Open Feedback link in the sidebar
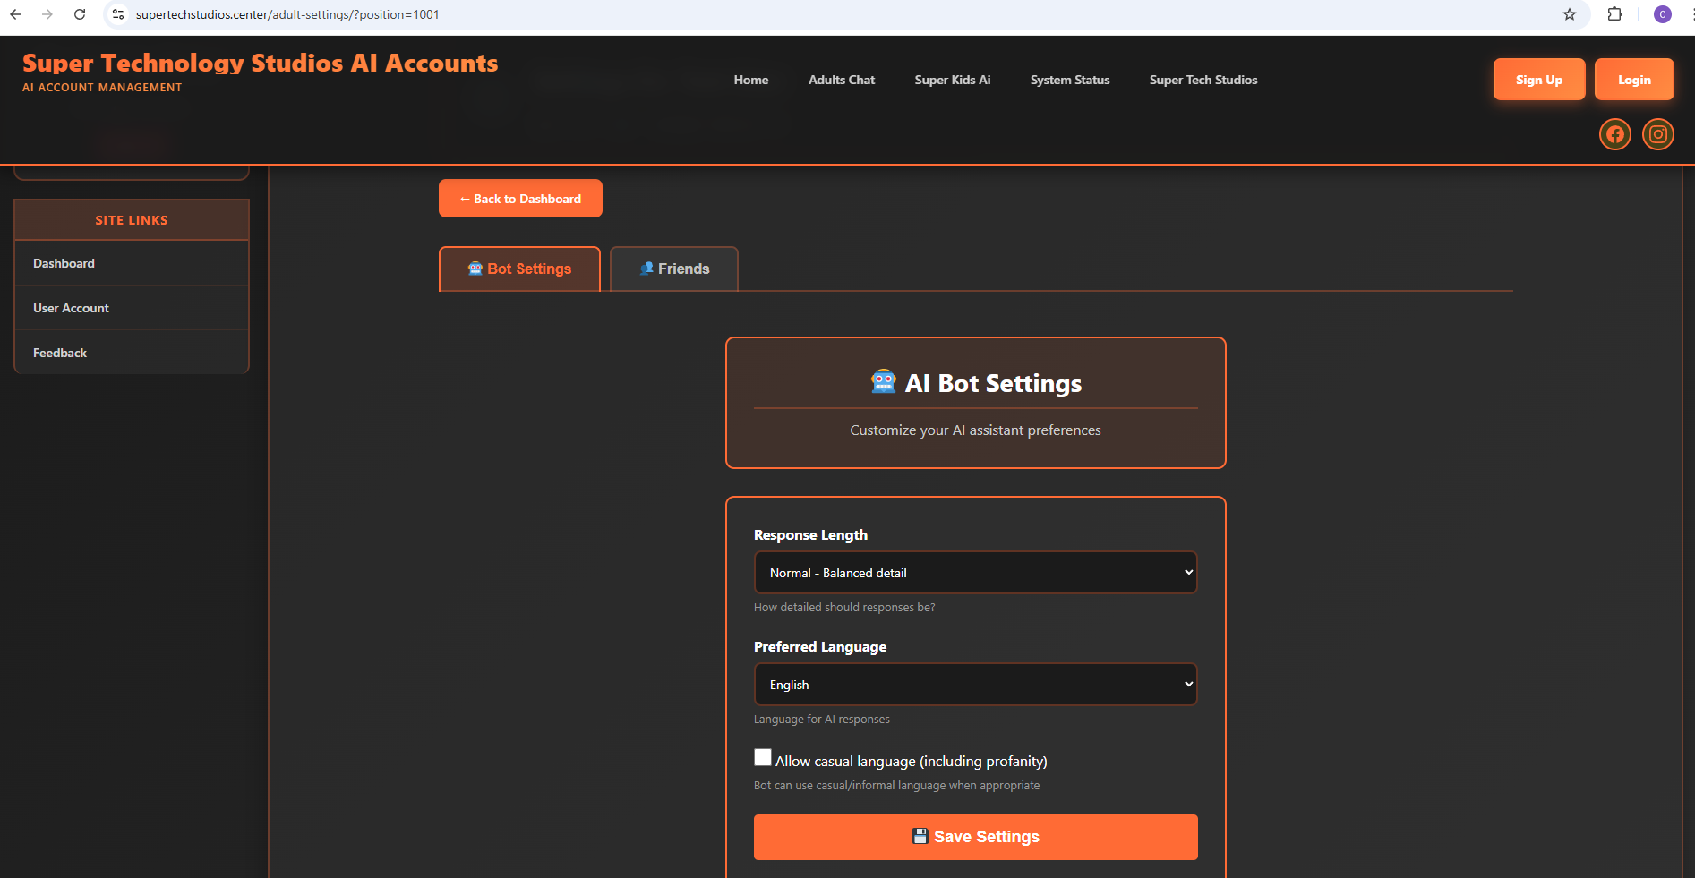 (132, 353)
